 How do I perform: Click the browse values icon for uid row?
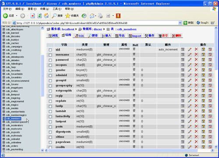pos(183,50)
